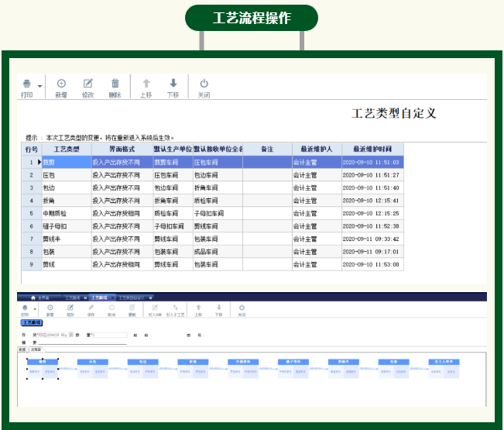Click 新增 icon in the lower 工艺路线 toolbar
Viewport: 504px width, 430px height.
coord(50,308)
